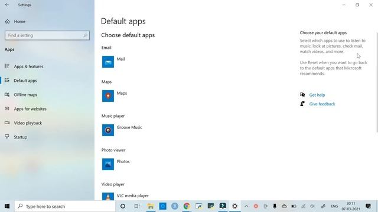Click Choose default apps heading
This screenshot has height=212, width=378.
(128, 35)
